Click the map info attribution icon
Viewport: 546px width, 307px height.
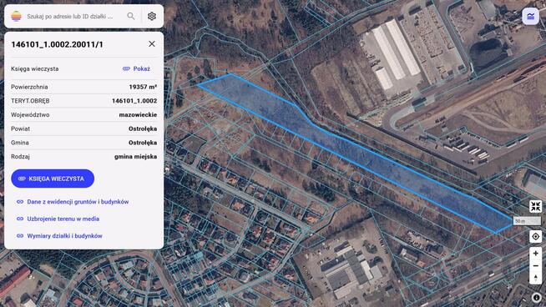point(537,298)
